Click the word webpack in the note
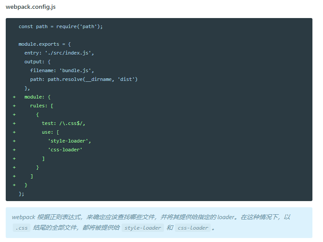This screenshot has width=323, height=242. coord(23,217)
